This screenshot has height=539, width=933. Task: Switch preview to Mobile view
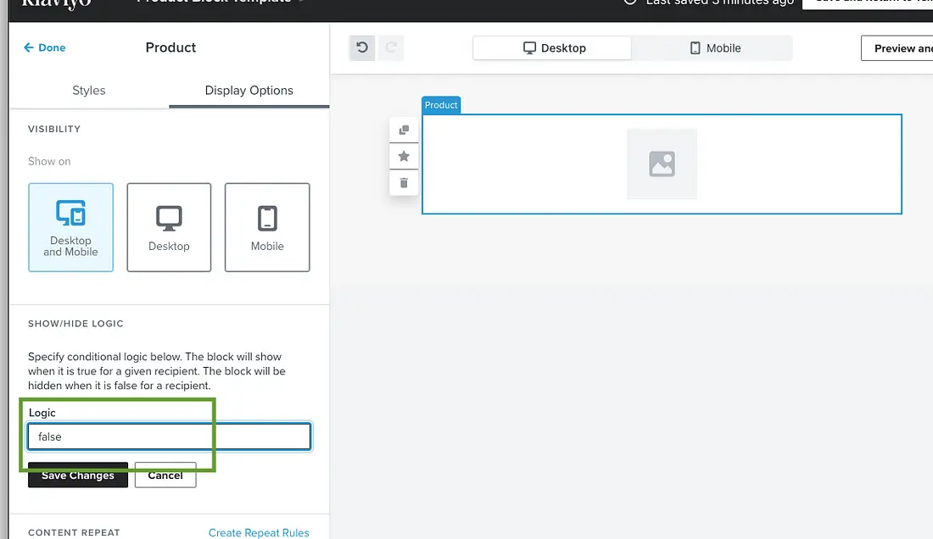[x=714, y=48]
